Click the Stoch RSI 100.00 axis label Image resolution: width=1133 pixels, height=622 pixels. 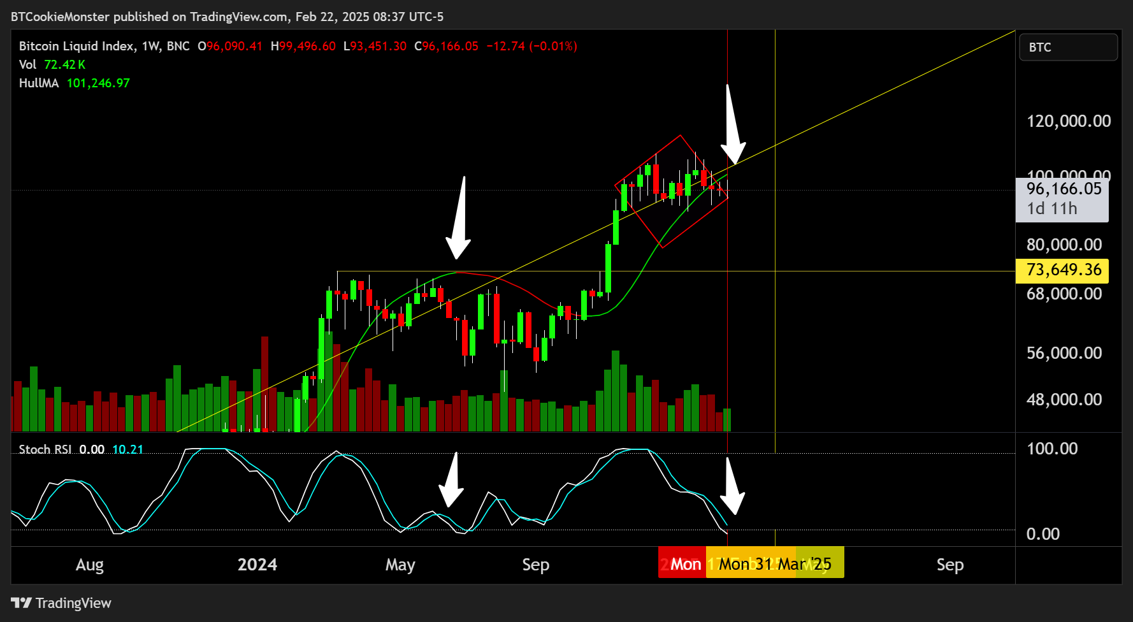pos(1052,449)
